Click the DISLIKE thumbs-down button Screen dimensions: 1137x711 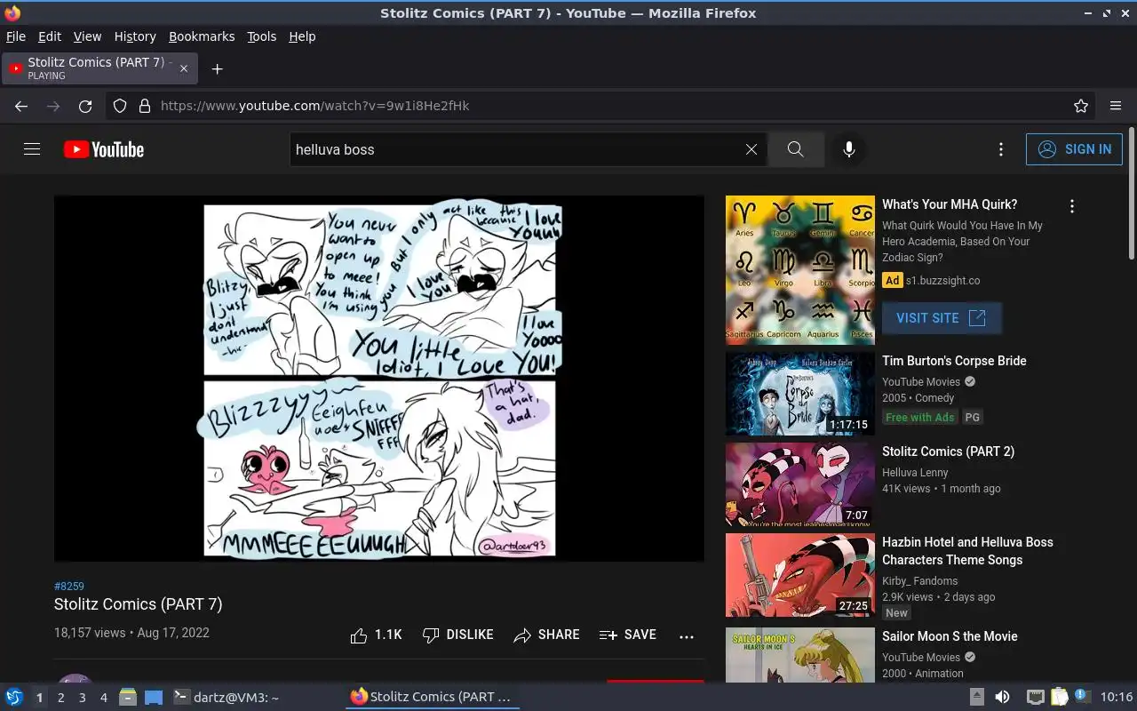point(458,635)
